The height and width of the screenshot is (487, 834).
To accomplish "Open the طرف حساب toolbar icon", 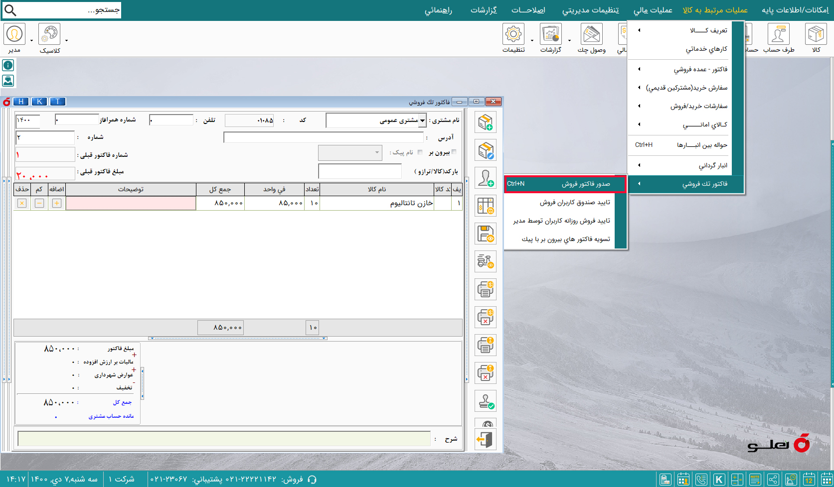I will (x=779, y=34).
